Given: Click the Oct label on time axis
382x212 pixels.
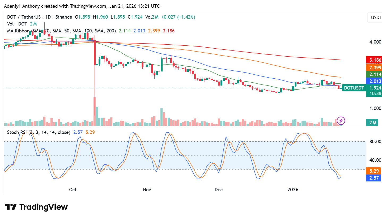Looking at the screenshot, I should (x=73, y=190).
